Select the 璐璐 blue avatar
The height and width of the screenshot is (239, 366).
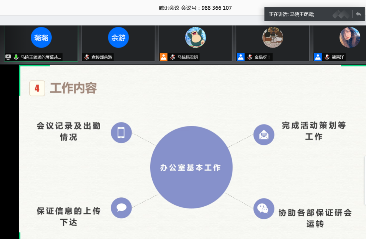point(41,38)
